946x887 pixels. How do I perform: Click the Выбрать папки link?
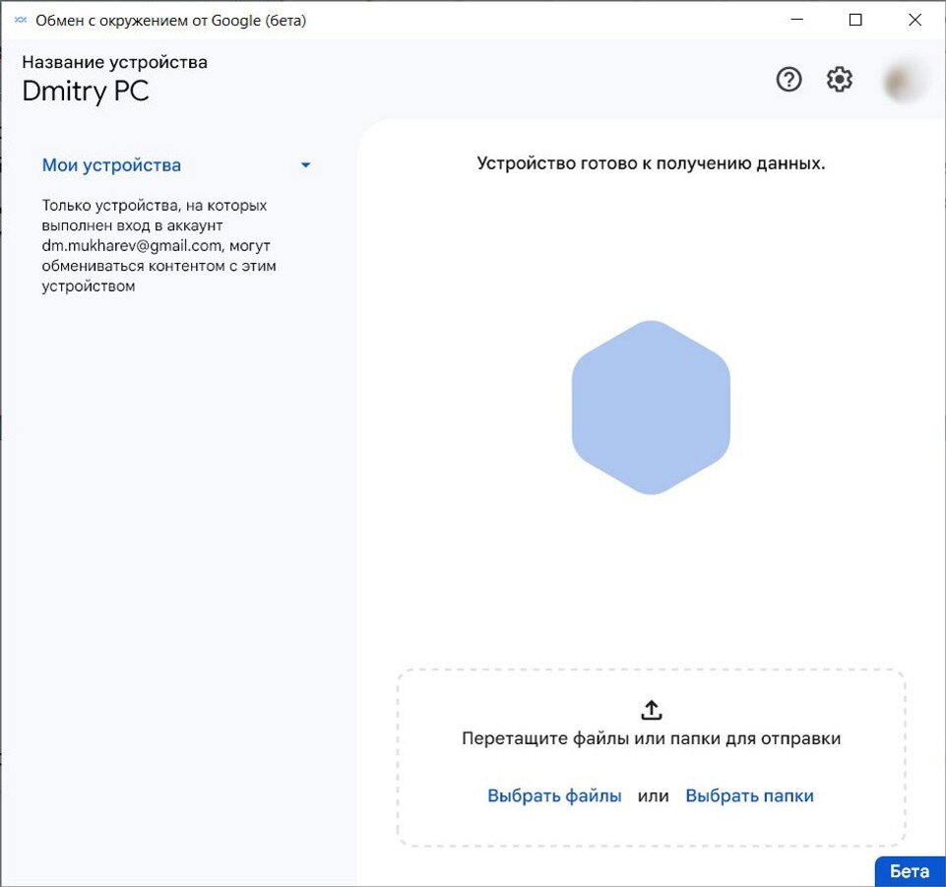tap(749, 795)
